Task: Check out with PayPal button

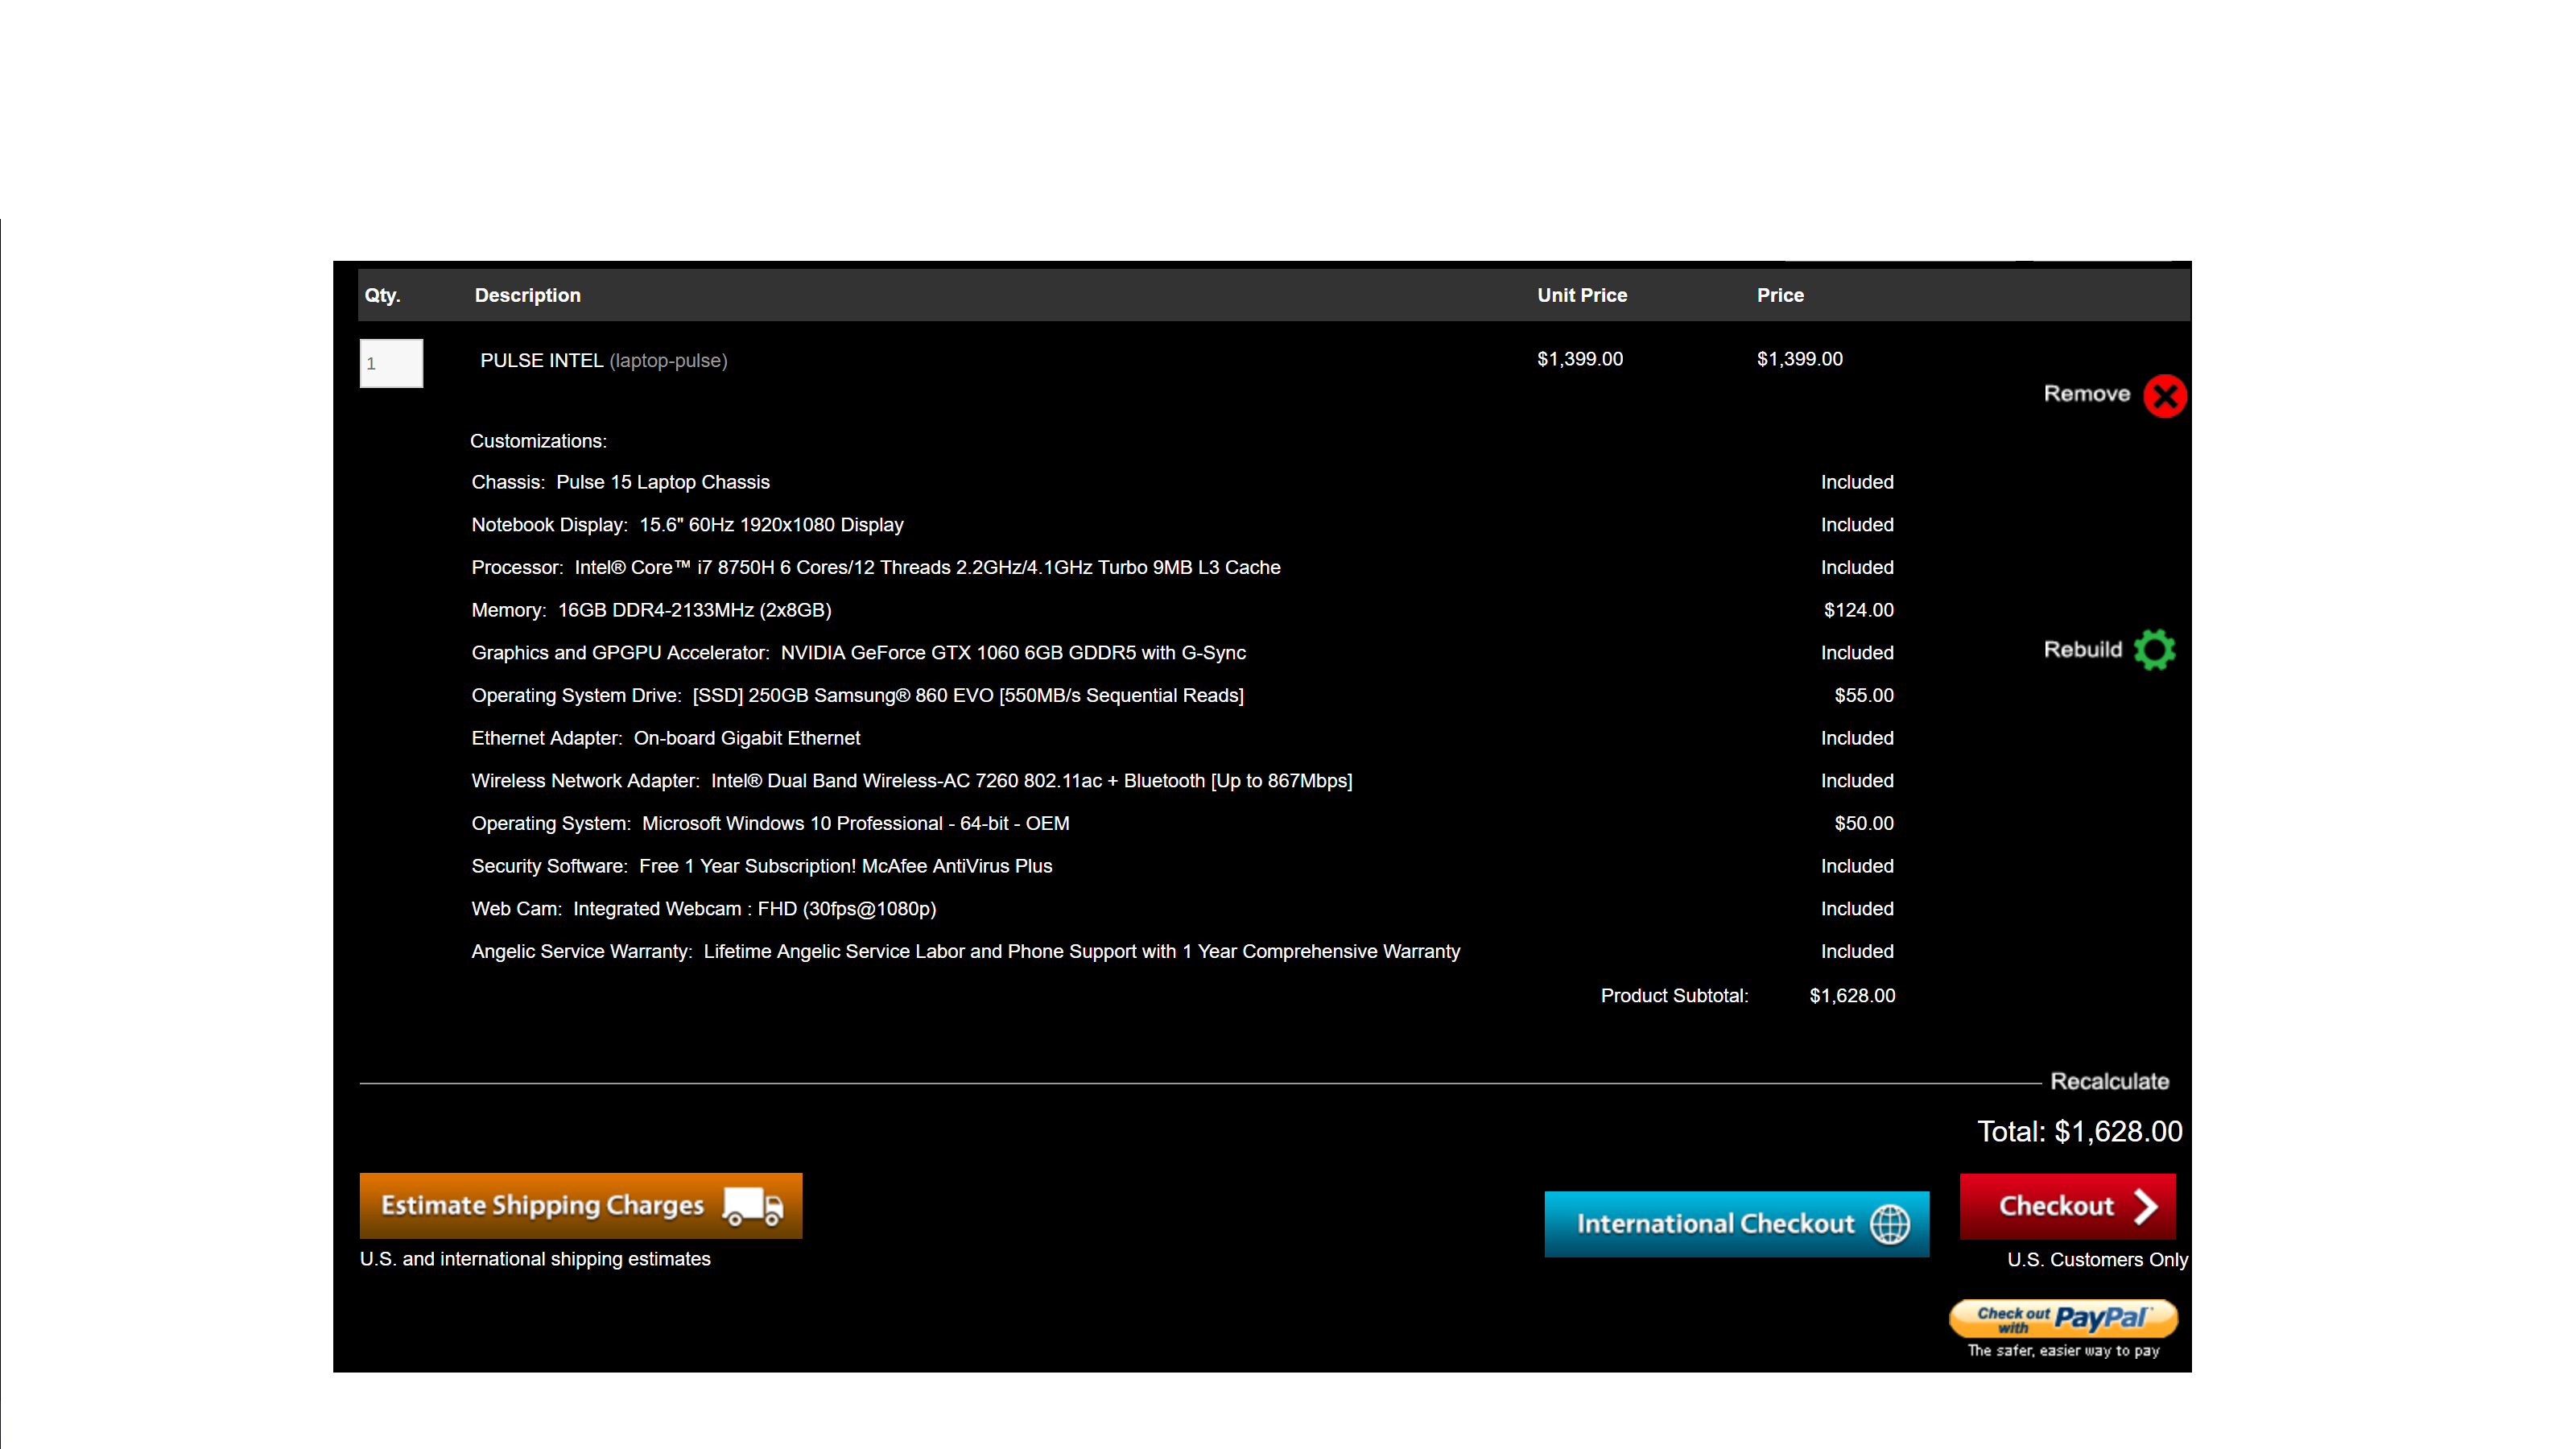Action: pyautogui.click(x=2063, y=1318)
